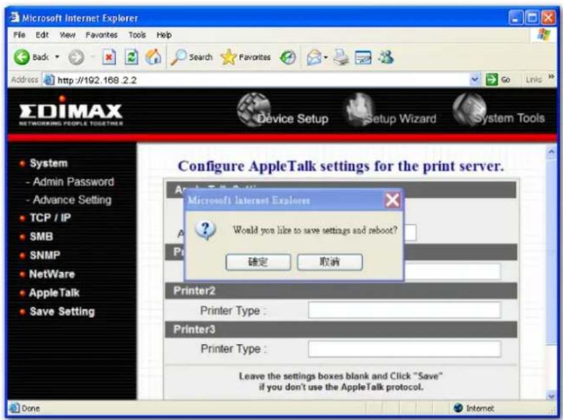
Task: Open TCP / IP settings
Action: click(x=50, y=218)
